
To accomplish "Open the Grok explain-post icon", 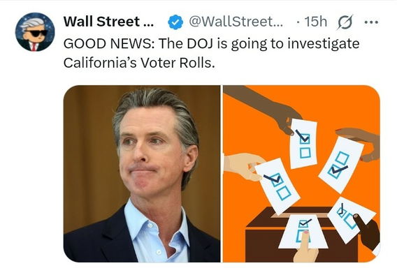I will point(345,22).
